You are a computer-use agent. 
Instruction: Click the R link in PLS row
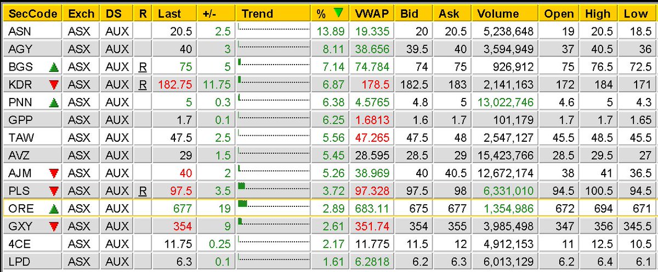click(143, 190)
